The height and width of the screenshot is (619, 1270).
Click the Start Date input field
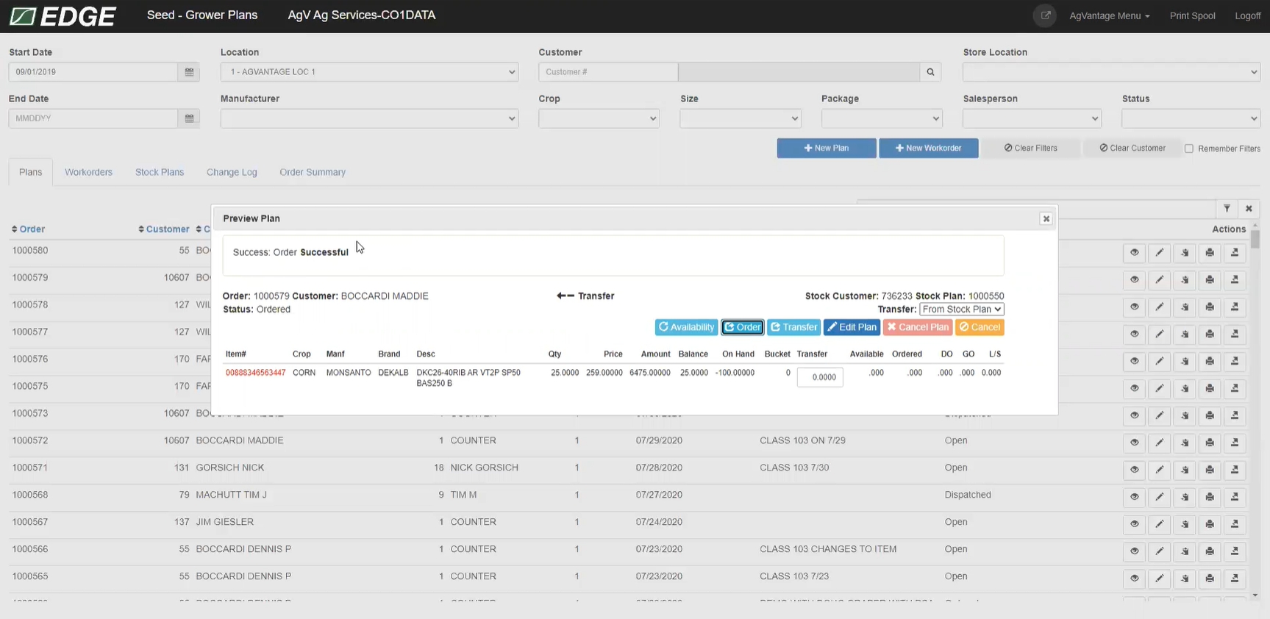(x=93, y=72)
